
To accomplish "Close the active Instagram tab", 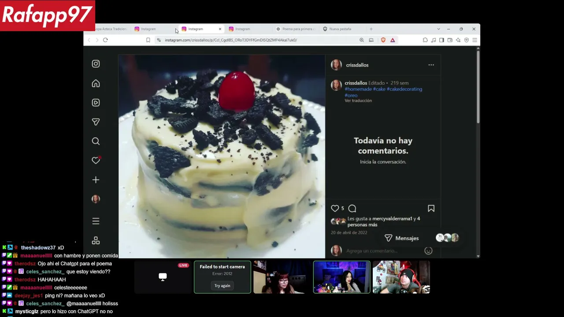I will (x=220, y=29).
